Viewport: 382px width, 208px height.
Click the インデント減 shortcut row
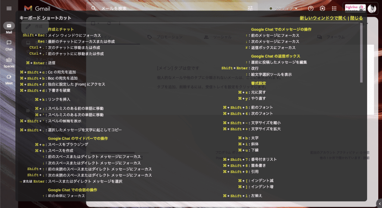point(256,180)
